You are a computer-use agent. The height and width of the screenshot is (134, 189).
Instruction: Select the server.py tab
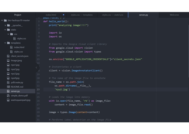[143, 15]
